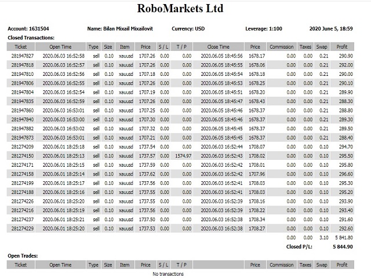This screenshot has width=371, height=278.
Task: Click the close price 1678.43
Action: [x=257, y=101]
